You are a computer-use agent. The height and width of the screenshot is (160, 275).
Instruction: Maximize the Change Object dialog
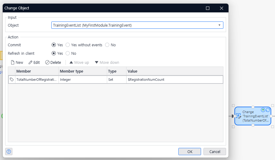(x=208, y=8)
